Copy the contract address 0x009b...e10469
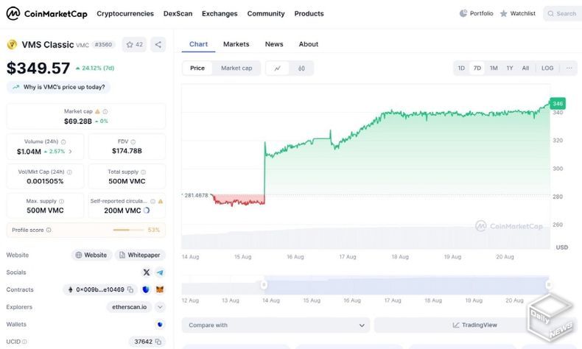This screenshot has width=582, height=349. point(130,289)
